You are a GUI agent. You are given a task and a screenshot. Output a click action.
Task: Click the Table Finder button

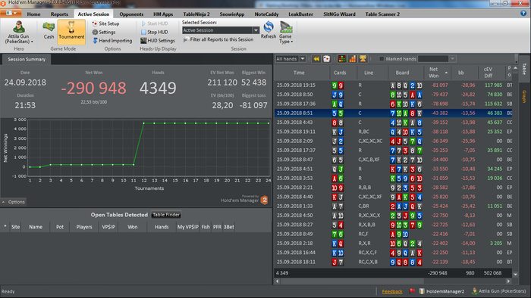tap(166, 215)
